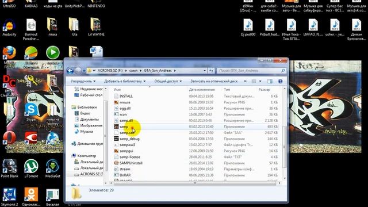Click file list horizontal scrollbar
Viewport: 368px width, 207px height.
pos(194,183)
